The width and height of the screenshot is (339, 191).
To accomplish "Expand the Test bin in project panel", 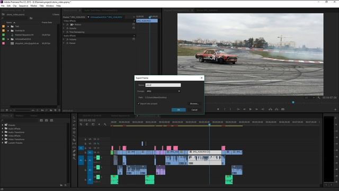I will [x=8, y=27].
